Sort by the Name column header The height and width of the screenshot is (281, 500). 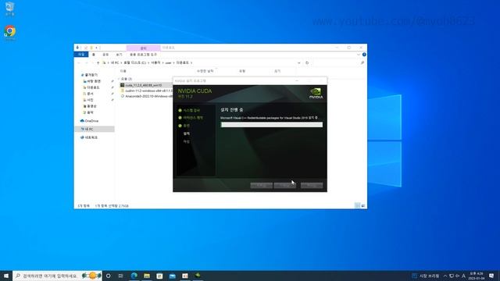pos(123,71)
